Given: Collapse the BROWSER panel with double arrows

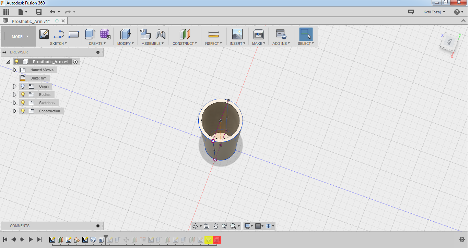Looking at the screenshot, I should (4, 52).
